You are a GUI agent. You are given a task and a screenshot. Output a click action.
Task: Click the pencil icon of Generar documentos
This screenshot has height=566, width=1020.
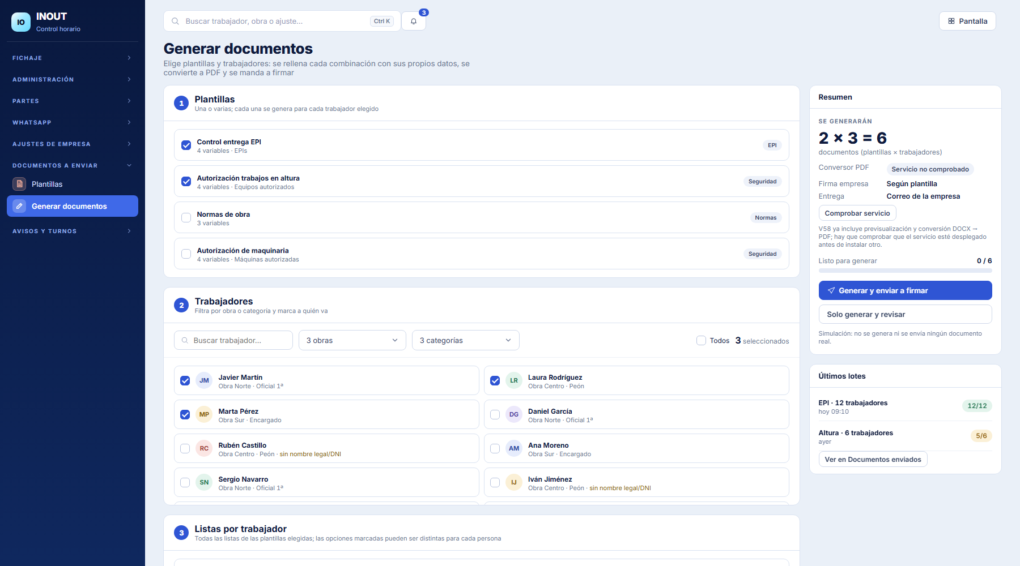point(19,206)
